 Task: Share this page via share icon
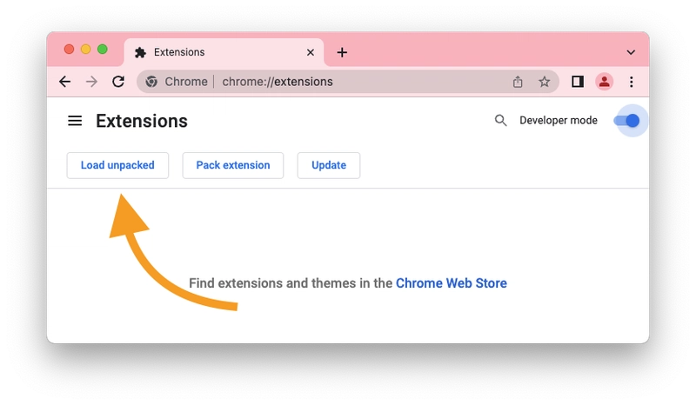(x=518, y=82)
